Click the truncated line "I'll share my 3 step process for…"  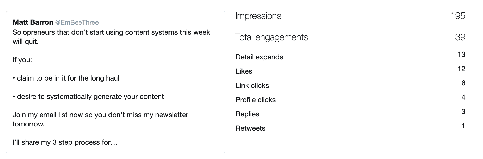point(65,142)
